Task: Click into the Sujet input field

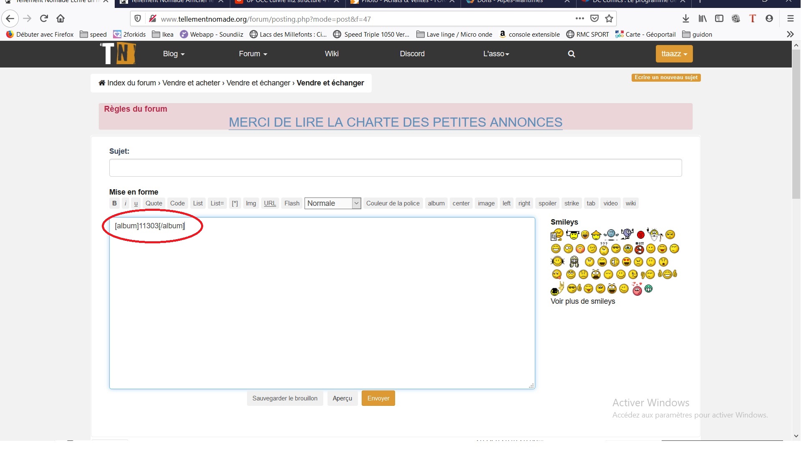Action: [x=395, y=168]
